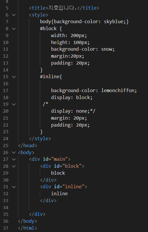This screenshot has height=232, width=148.
Task: Click the closing html tag
Action: tap(27, 228)
